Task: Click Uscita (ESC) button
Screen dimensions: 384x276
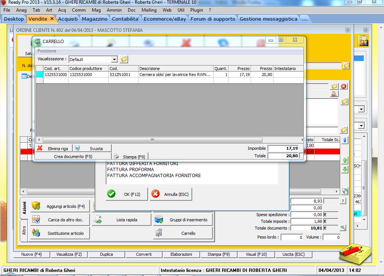Action: tap(293, 254)
